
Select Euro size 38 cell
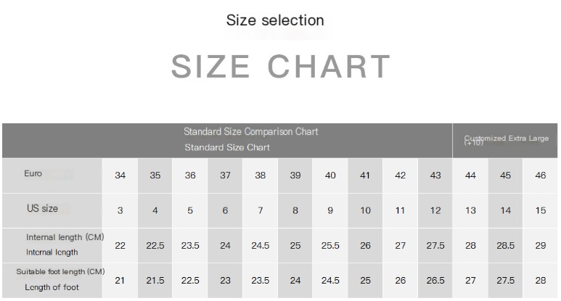[261, 176]
